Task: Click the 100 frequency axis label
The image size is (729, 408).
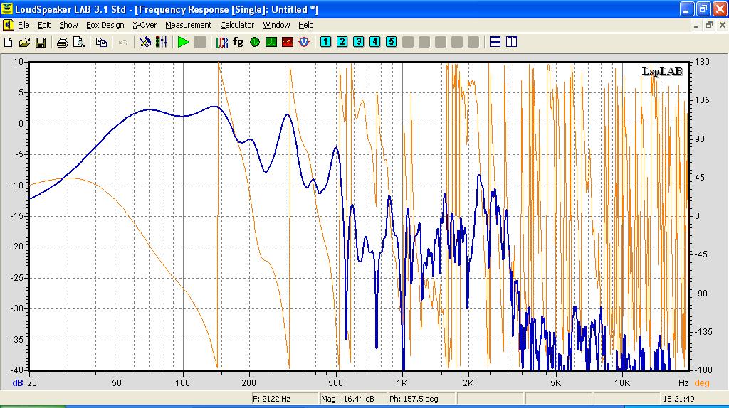Action: [x=183, y=383]
